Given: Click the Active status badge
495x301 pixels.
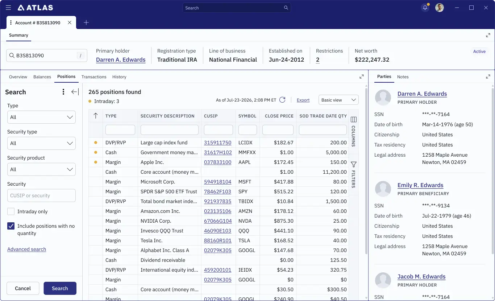Looking at the screenshot, I should tap(479, 51).
